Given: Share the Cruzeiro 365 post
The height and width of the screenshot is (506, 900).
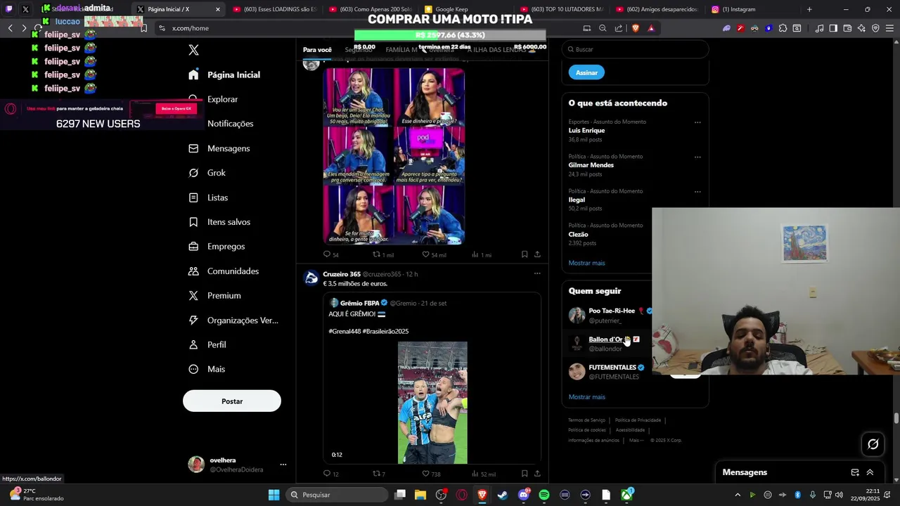Looking at the screenshot, I should (x=537, y=474).
